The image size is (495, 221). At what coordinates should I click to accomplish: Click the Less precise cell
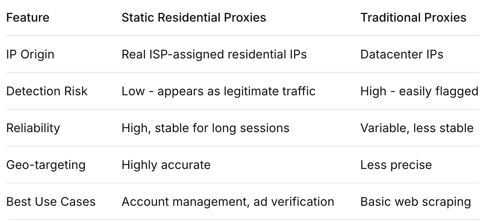click(x=396, y=165)
